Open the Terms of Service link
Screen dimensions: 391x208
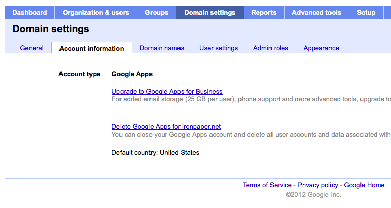click(x=267, y=185)
